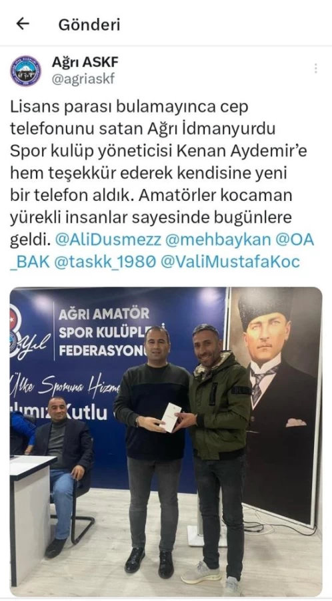The width and height of the screenshot is (332, 601).
Task: Tap the Gönderi header title
Action: [x=89, y=25]
